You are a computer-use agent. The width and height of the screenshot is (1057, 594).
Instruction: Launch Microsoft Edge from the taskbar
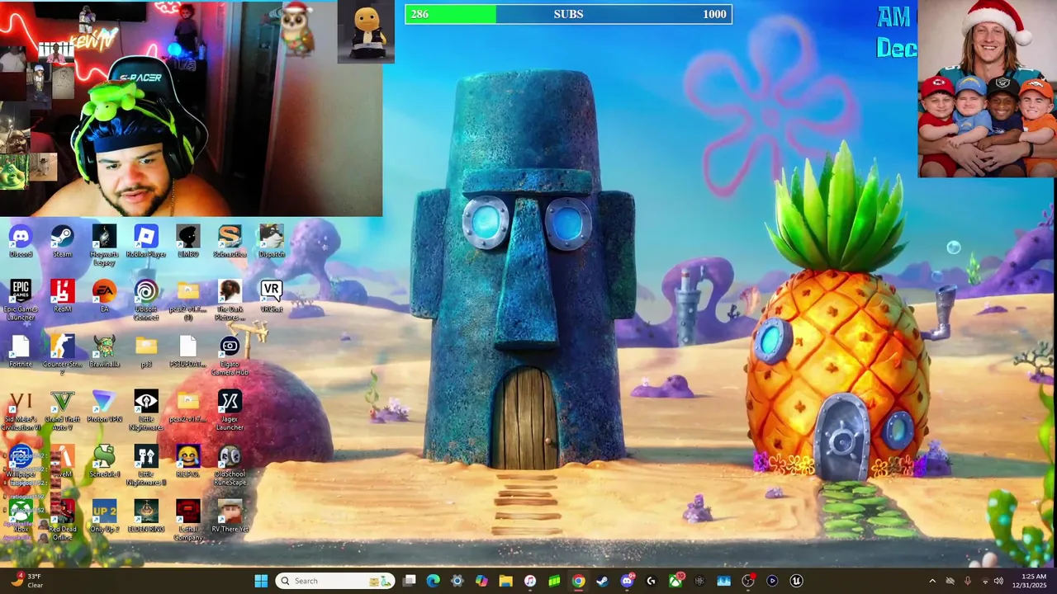coord(433,581)
